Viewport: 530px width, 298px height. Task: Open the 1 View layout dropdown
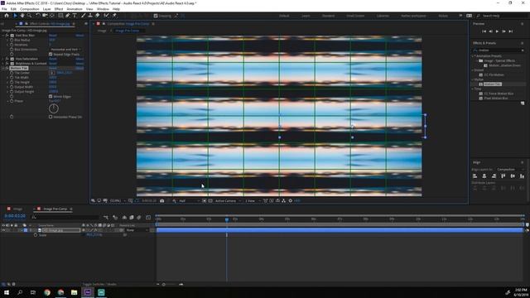(x=252, y=200)
